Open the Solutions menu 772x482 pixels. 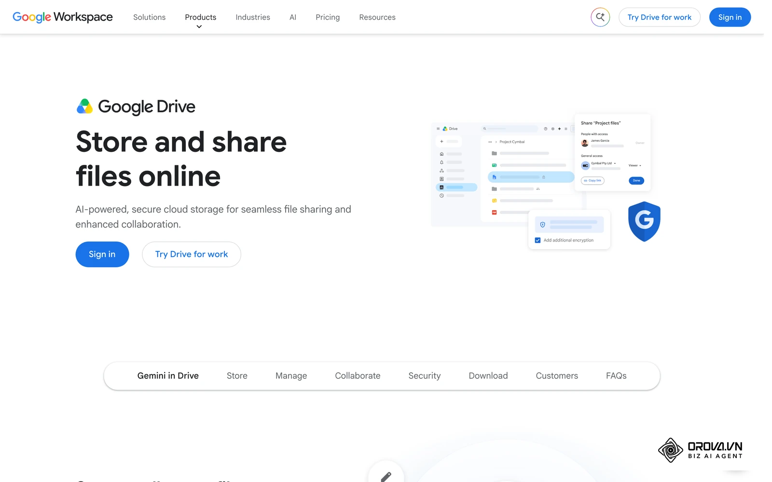(x=149, y=17)
